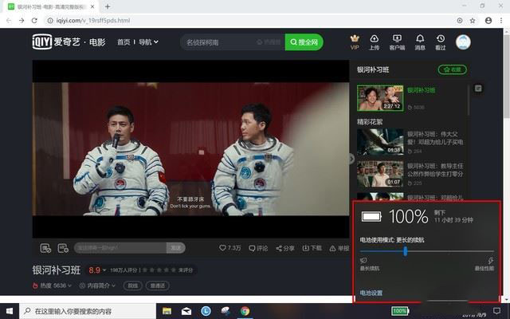Screen dimensions: 510x319
Task: Click the share (分享) button
Action: point(285,248)
